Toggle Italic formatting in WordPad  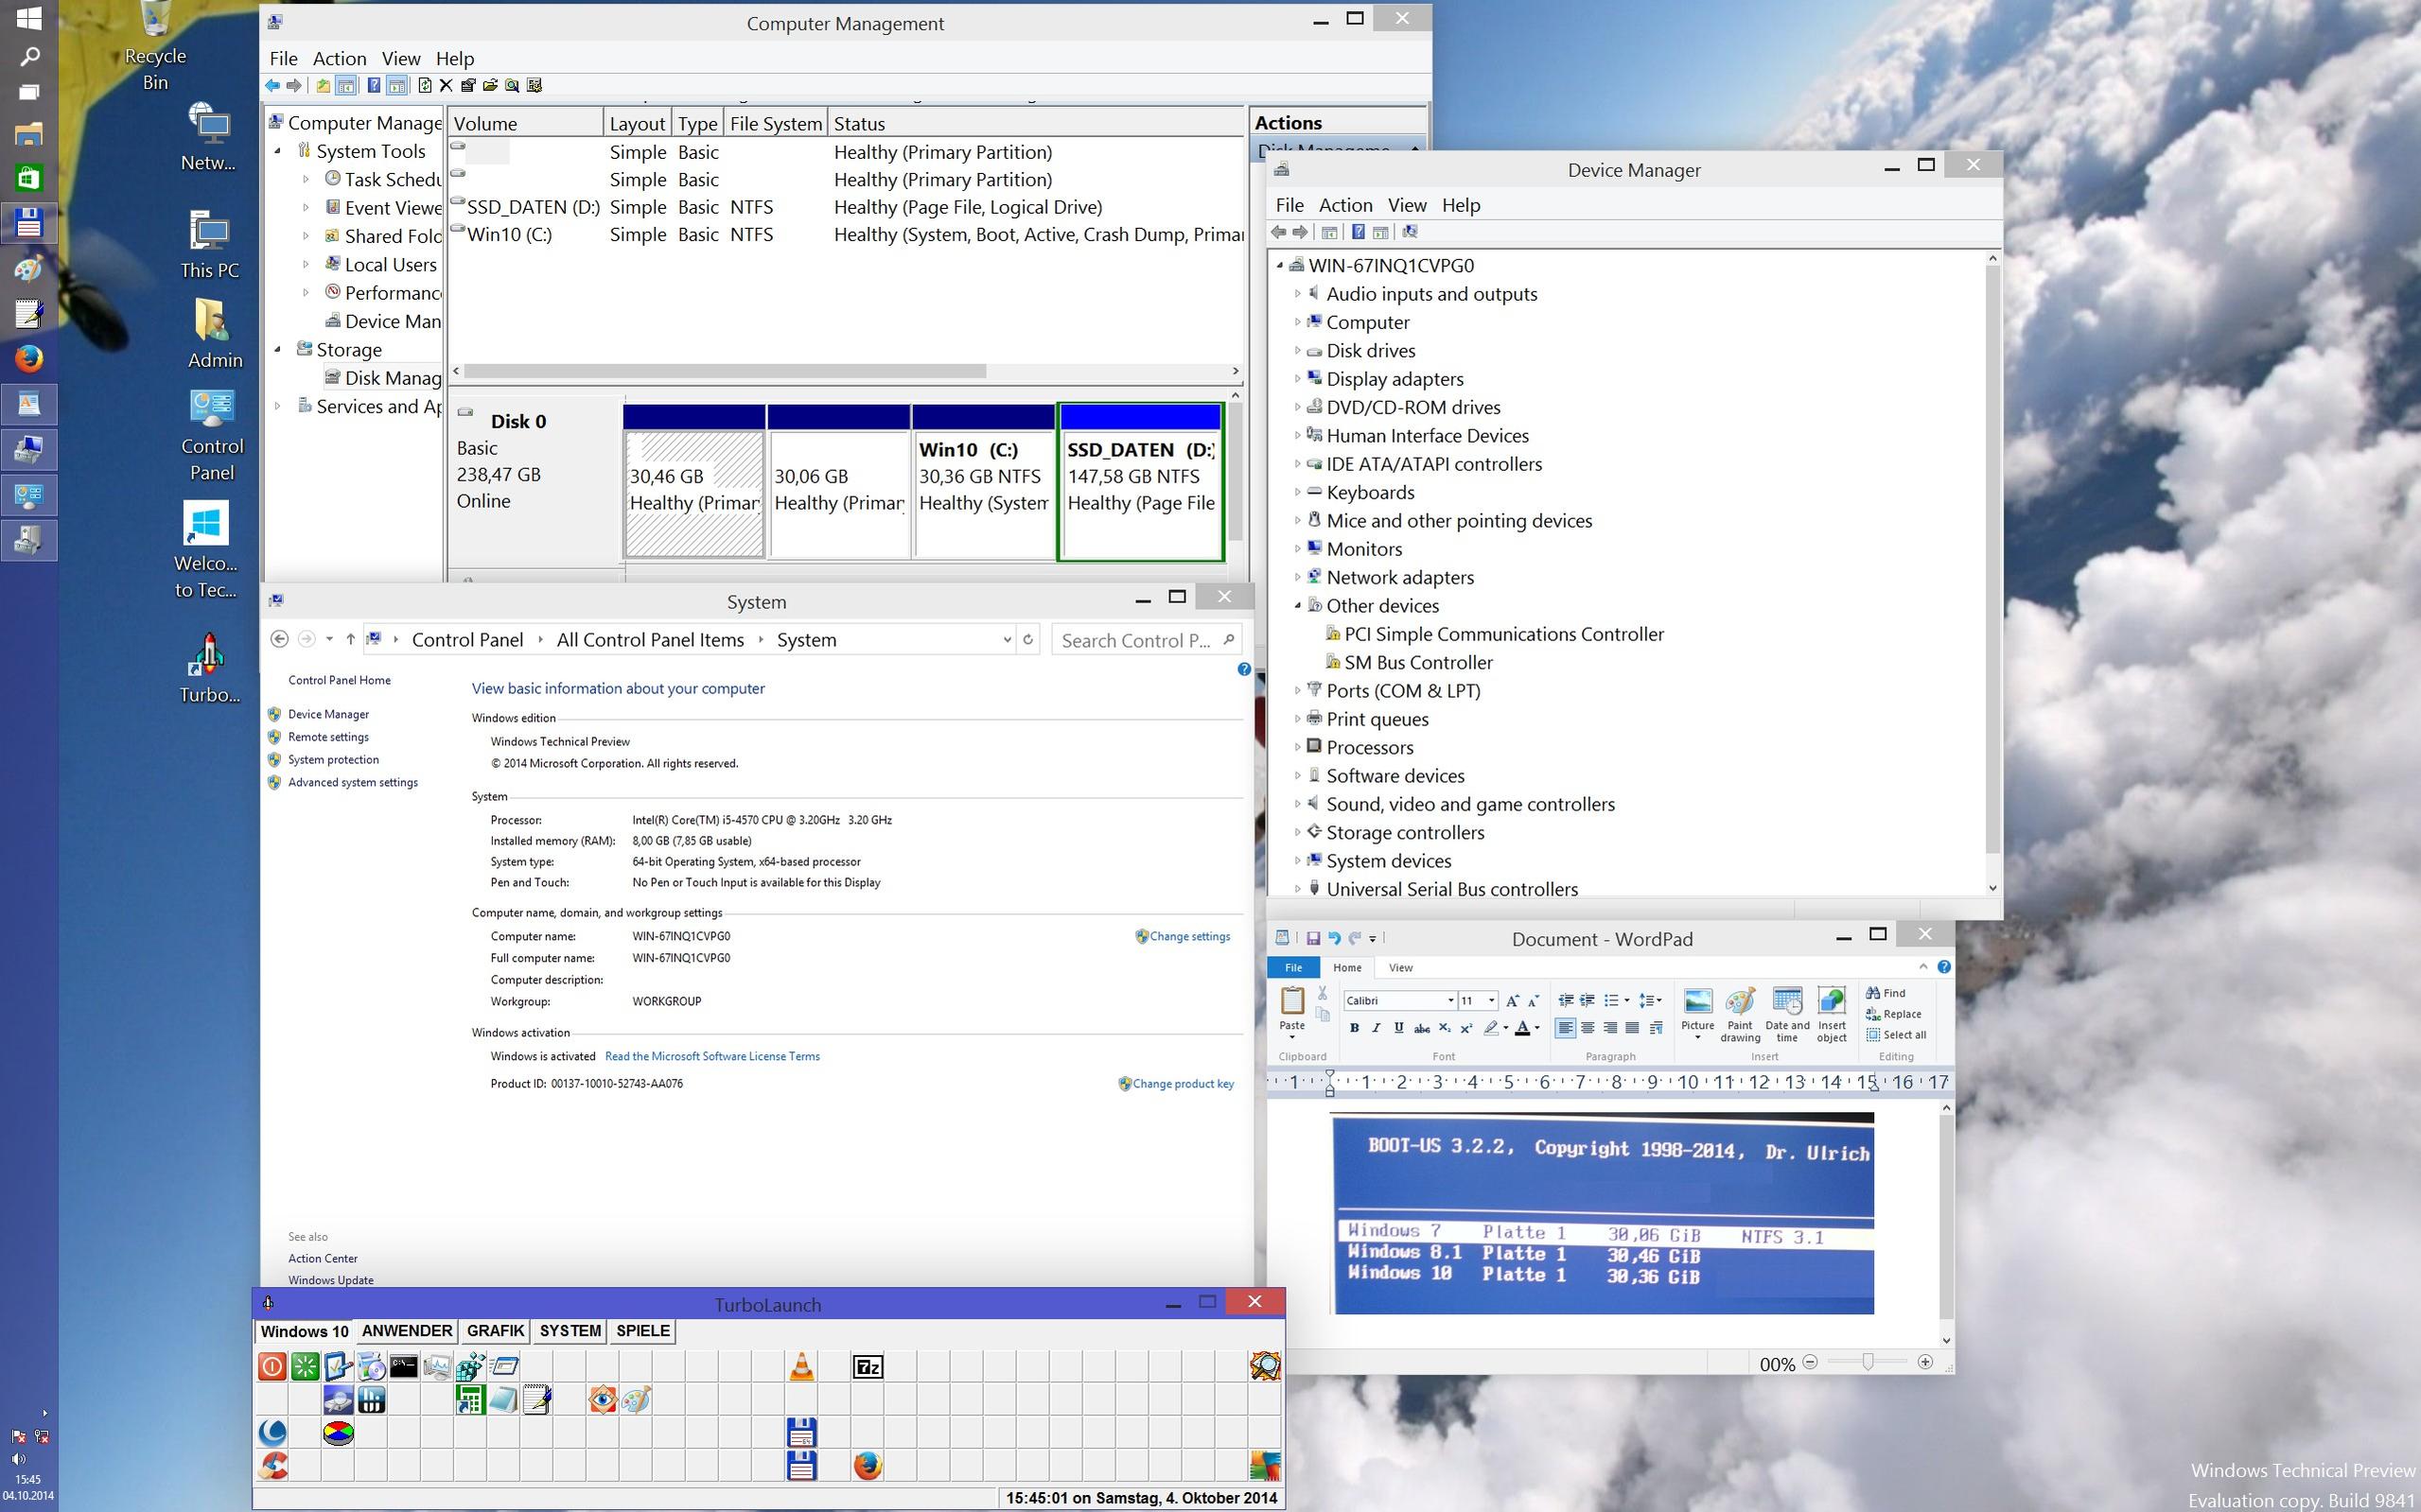point(1376,1027)
